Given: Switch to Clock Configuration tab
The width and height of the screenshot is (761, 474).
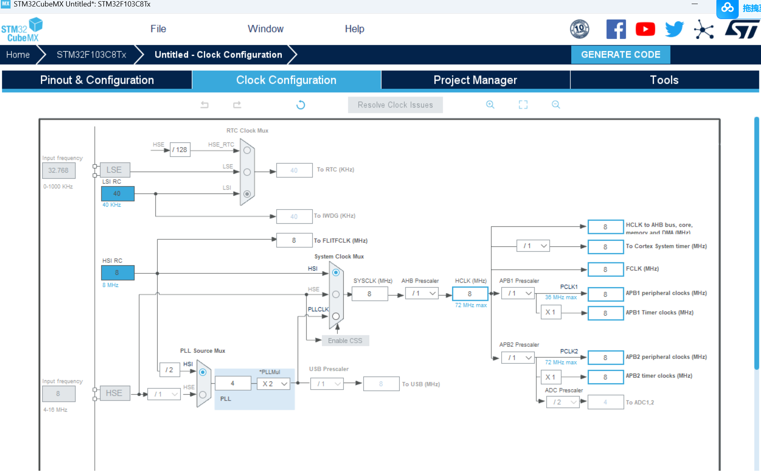Looking at the screenshot, I should point(286,80).
